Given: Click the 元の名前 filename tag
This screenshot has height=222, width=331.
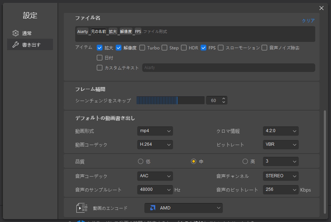Looking at the screenshot, I should (99, 32).
